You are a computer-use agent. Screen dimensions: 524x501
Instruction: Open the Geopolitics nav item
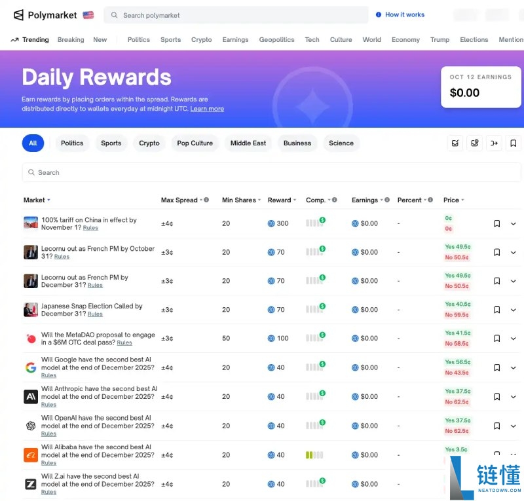tap(276, 40)
